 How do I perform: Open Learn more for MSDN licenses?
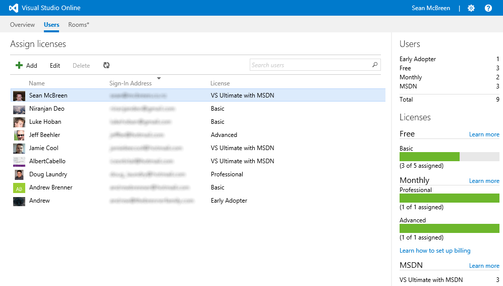484,266
